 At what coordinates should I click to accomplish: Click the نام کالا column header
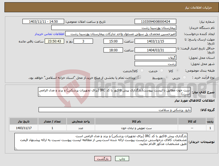136,121
